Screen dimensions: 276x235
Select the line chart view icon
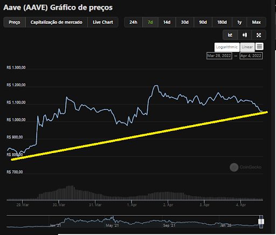point(230,35)
